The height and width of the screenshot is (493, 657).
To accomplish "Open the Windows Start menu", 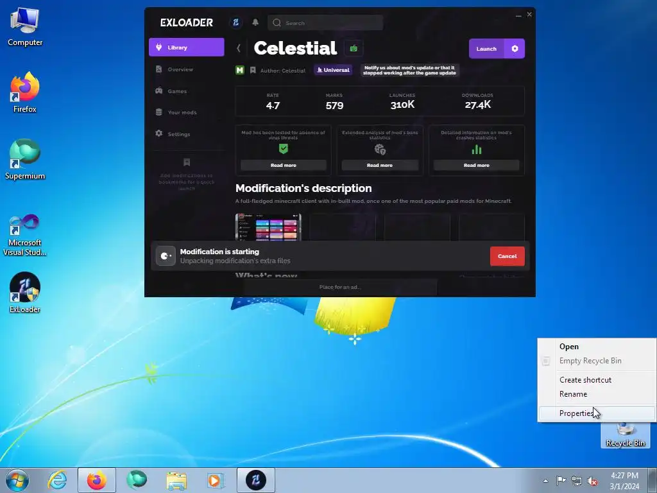I will click(17, 480).
